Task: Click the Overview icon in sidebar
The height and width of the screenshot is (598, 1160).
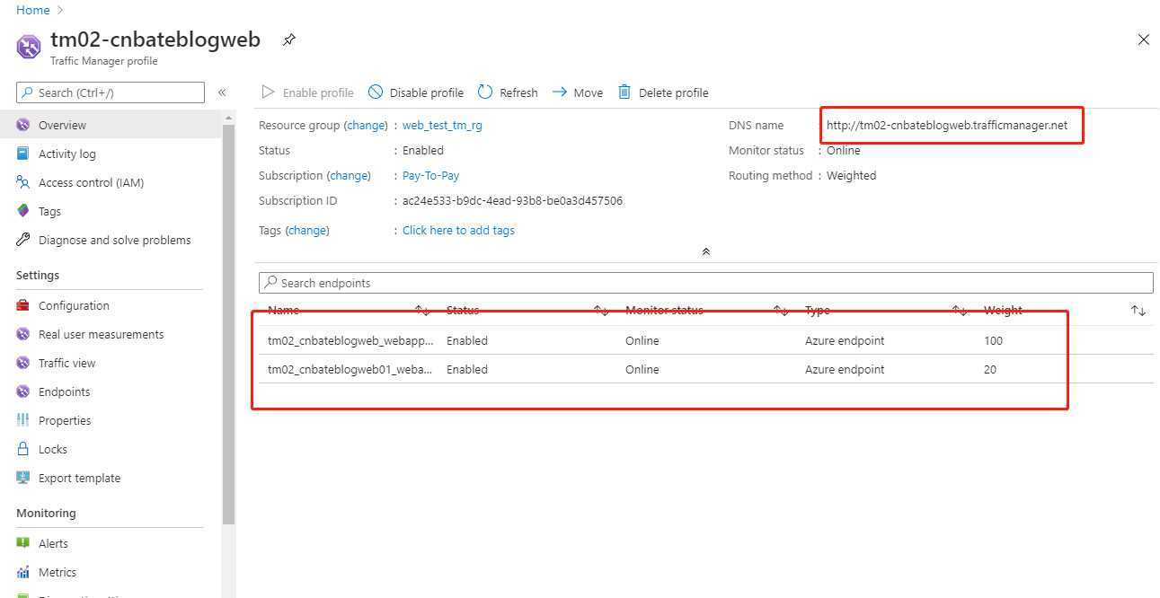Action: point(23,125)
